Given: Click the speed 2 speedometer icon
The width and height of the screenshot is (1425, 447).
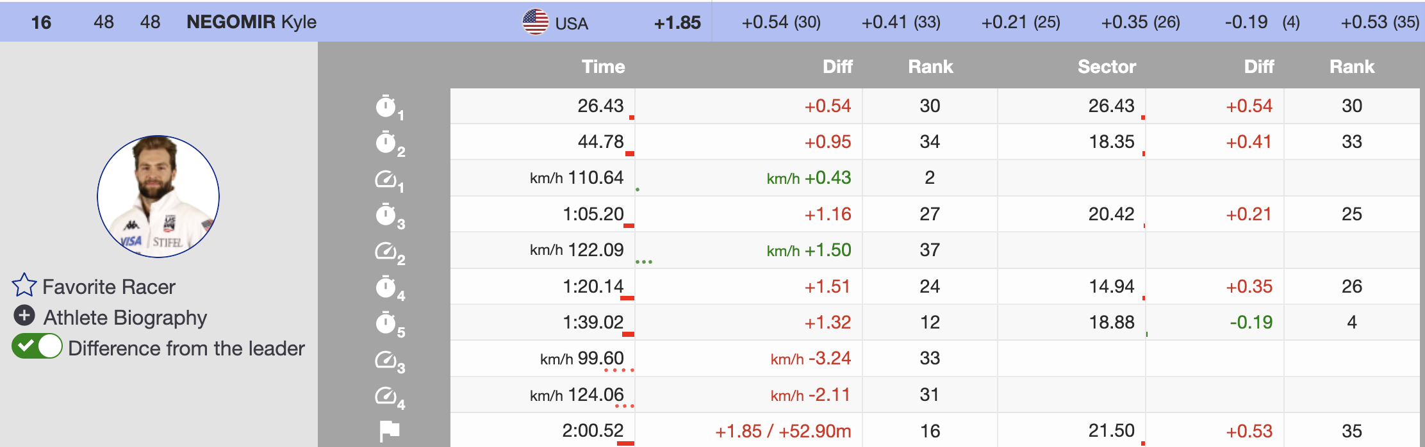Looking at the screenshot, I should pyautogui.click(x=386, y=251).
